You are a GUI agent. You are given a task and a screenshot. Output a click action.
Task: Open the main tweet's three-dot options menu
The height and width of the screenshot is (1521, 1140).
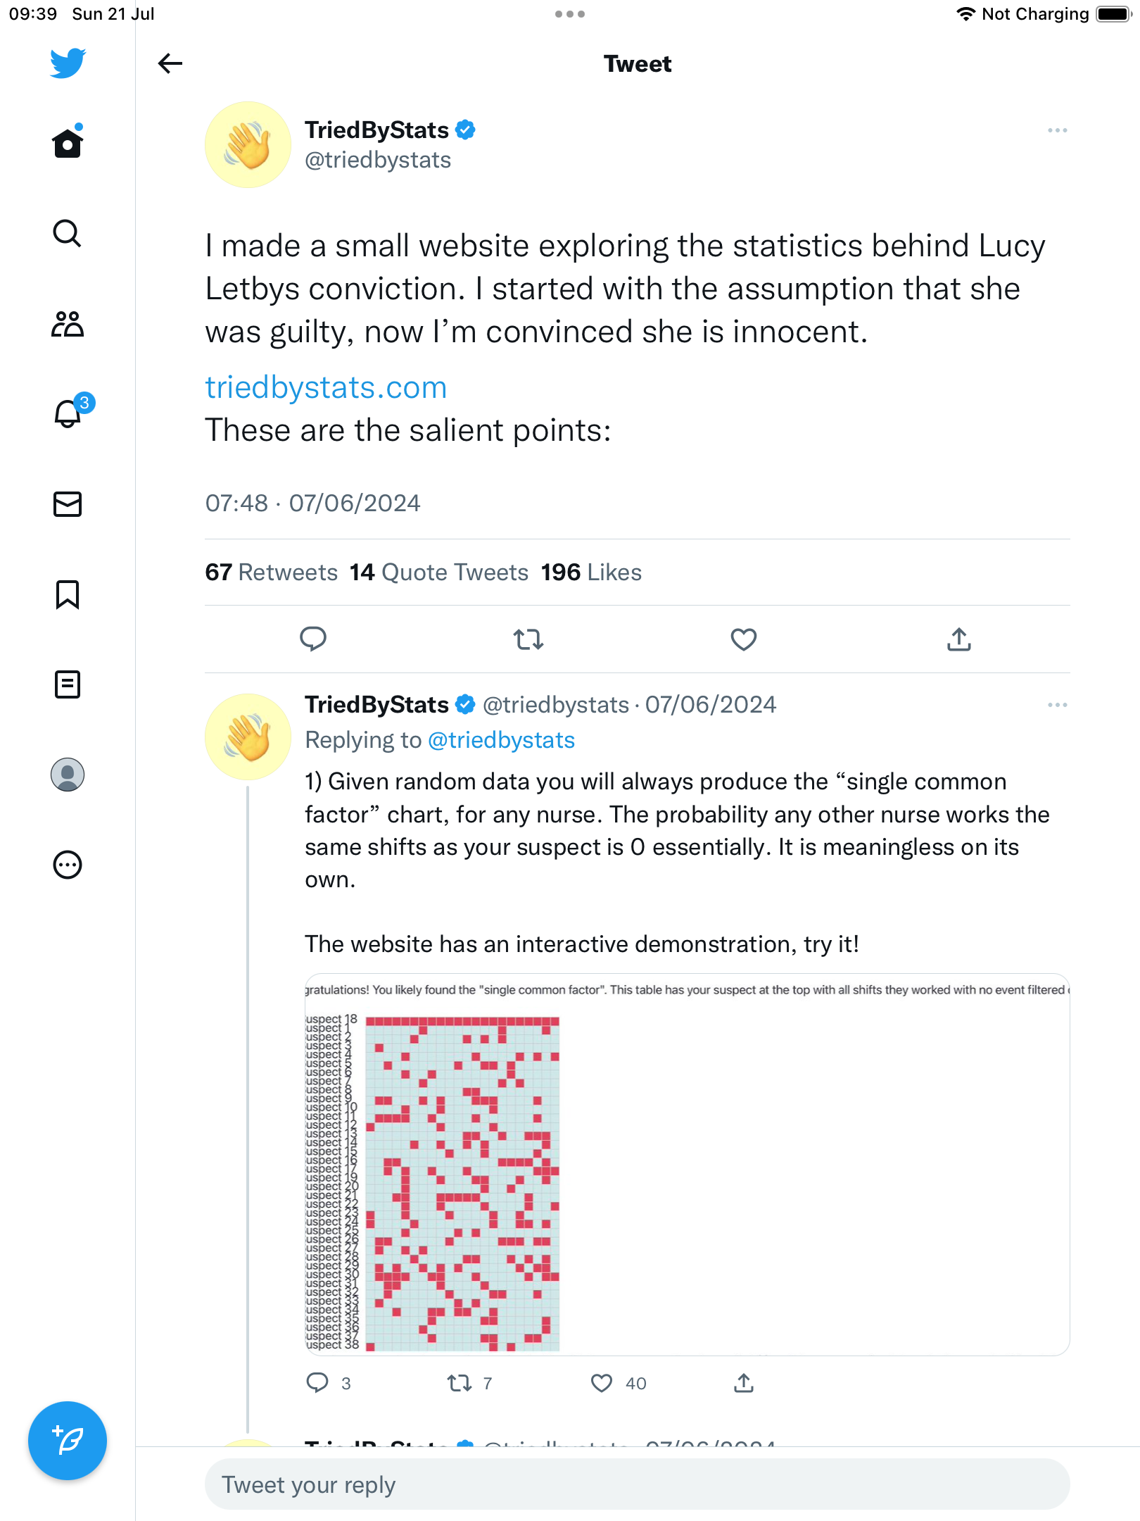pos(1057,130)
